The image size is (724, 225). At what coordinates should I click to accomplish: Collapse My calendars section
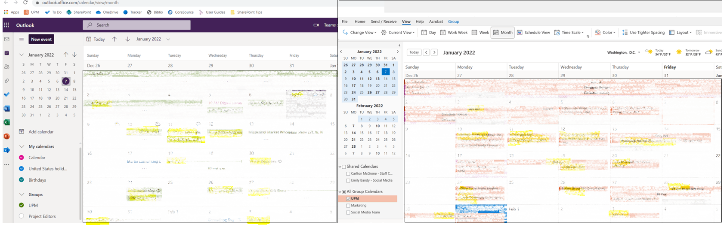click(22, 146)
